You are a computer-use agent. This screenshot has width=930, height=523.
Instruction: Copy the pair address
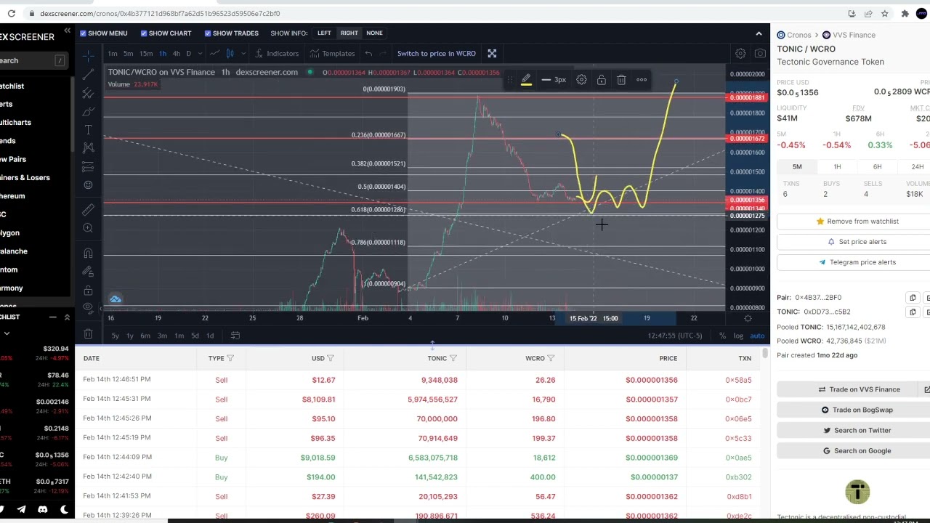click(913, 298)
